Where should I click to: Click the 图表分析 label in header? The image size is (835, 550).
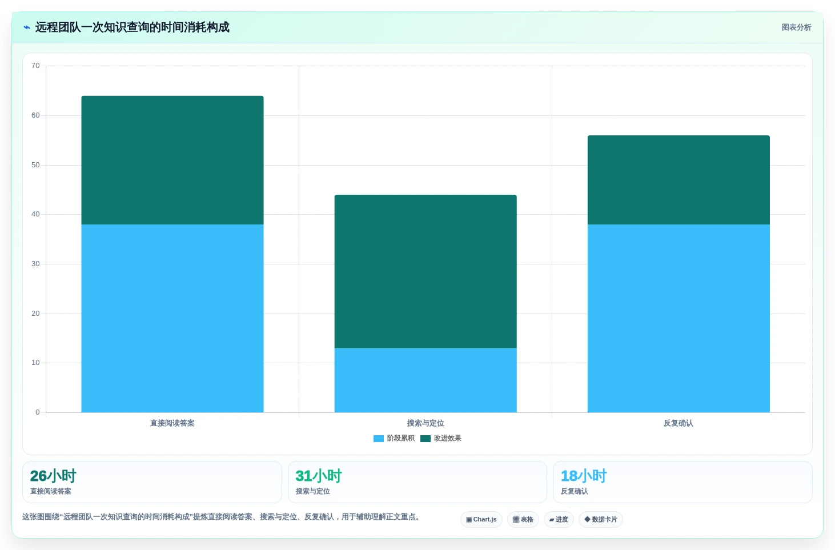(796, 27)
